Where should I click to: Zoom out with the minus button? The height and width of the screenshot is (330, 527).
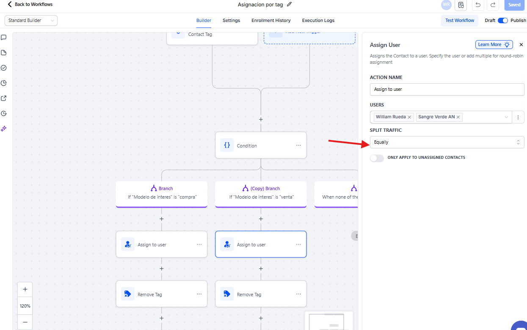coord(25,322)
